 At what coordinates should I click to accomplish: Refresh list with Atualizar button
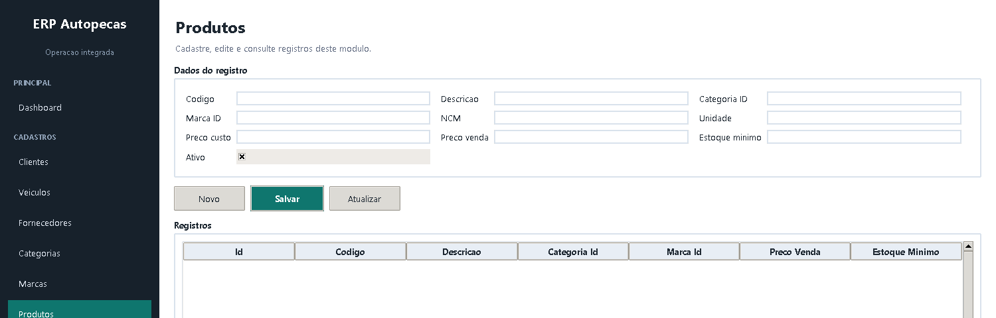click(x=365, y=198)
